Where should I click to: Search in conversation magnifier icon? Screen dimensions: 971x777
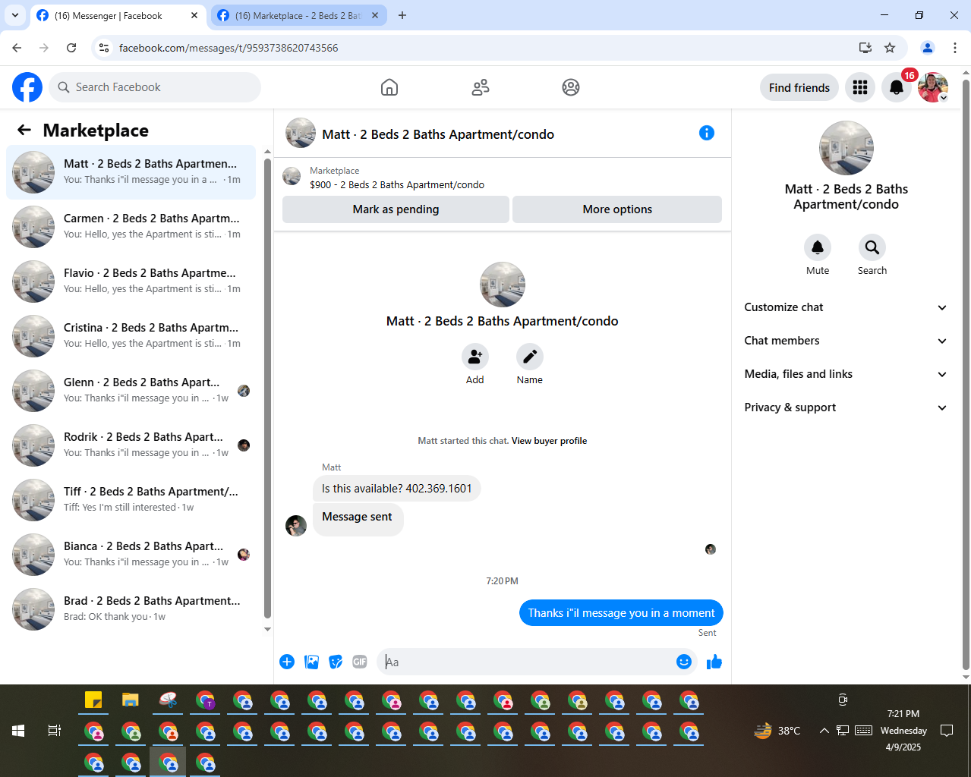(872, 247)
